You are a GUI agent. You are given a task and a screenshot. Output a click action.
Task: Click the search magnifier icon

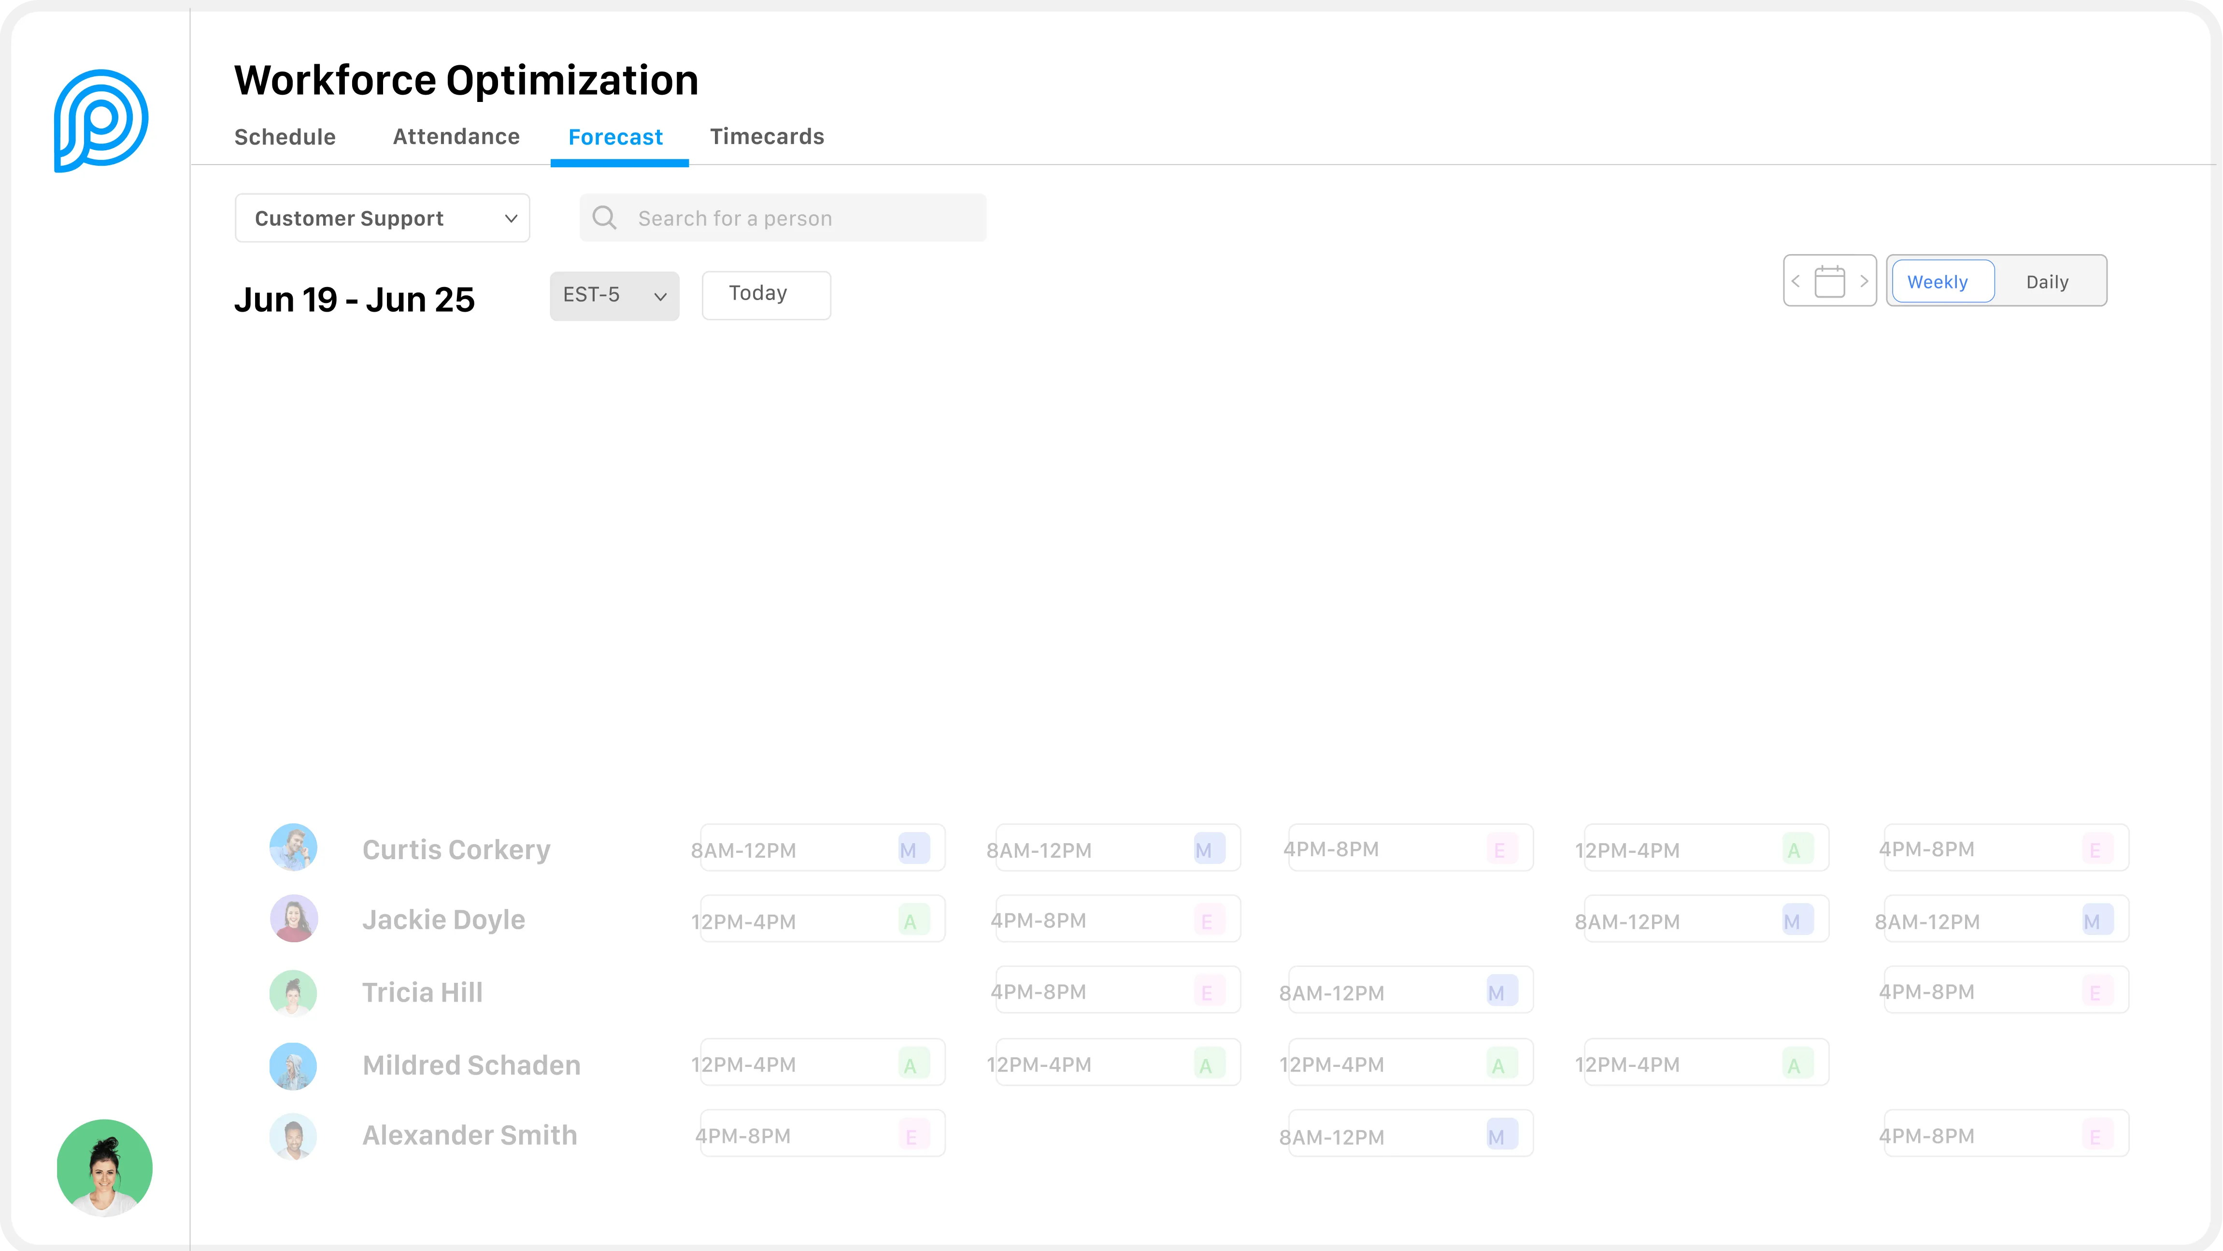[x=604, y=217]
